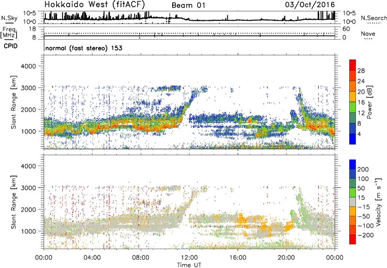
Task: Pick the red top segment of the power colorbar
Action: [353, 65]
